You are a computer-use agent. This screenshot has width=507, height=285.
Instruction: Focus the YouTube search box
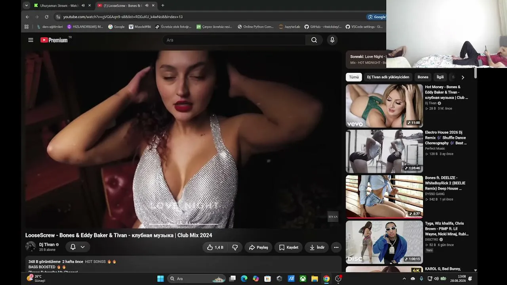pos(234,40)
